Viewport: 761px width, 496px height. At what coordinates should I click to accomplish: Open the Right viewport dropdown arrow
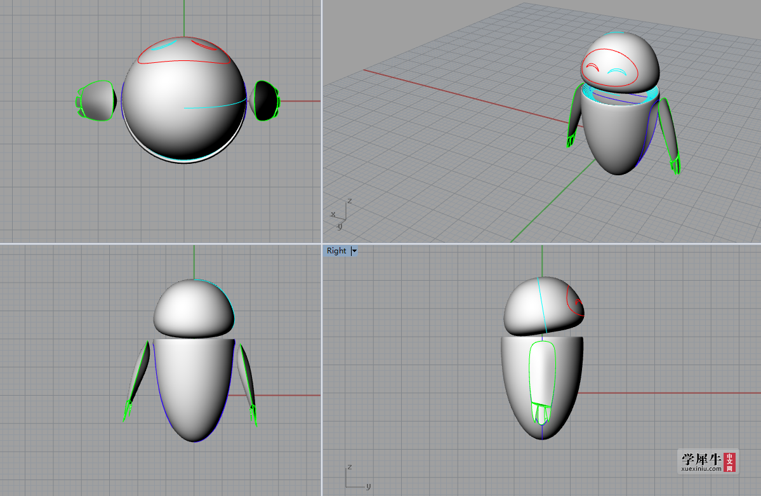(x=354, y=251)
